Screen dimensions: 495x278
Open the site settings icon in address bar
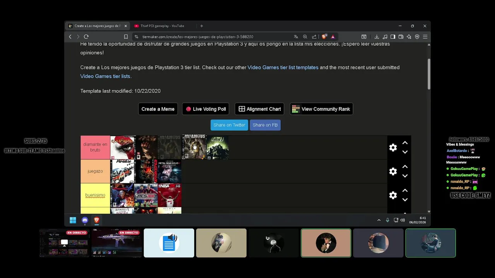136,37
